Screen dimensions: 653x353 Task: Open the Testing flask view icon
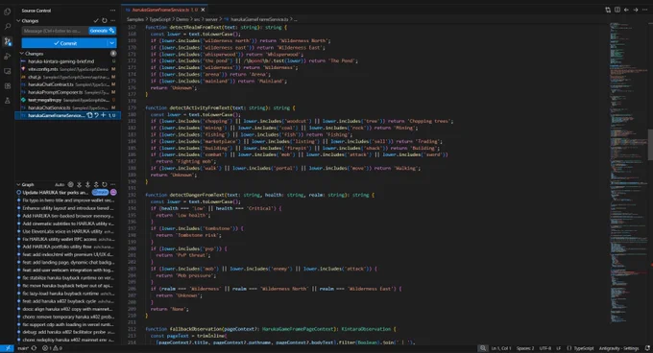click(x=7, y=101)
